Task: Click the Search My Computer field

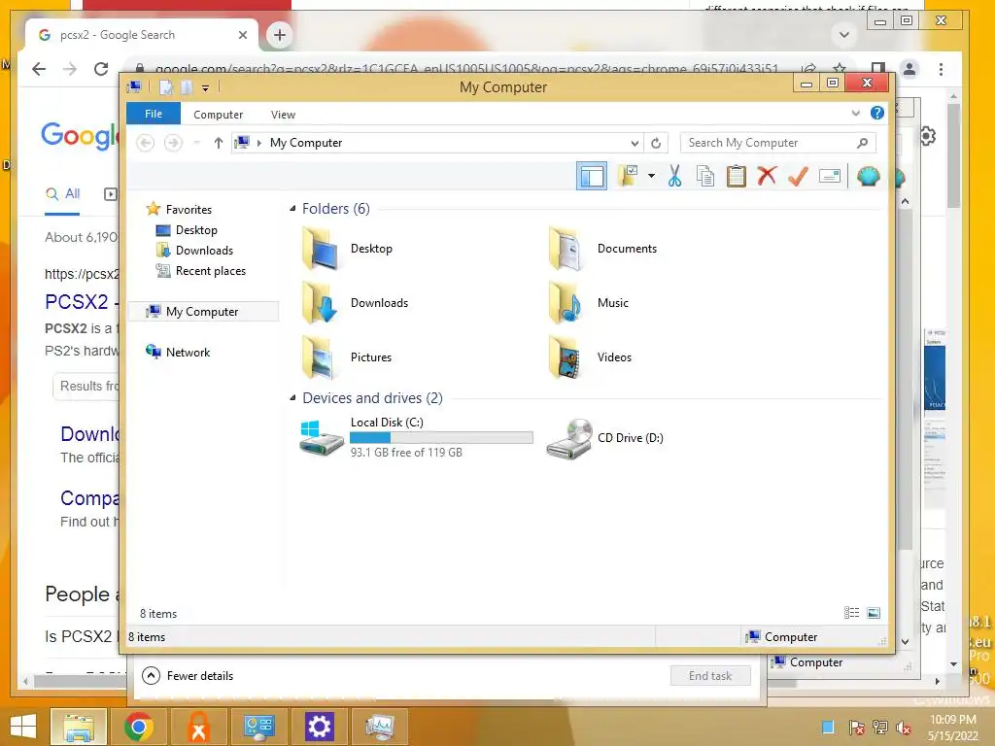Action: click(x=778, y=143)
